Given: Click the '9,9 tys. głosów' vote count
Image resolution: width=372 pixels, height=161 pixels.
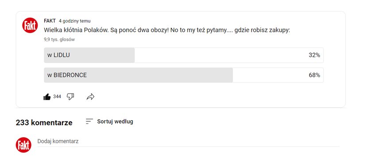Looking at the screenshot, I should point(59,40).
